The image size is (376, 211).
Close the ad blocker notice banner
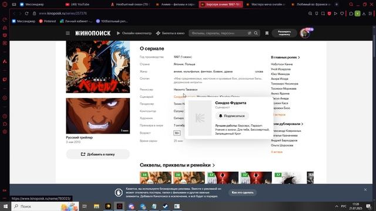tap(365, 190)
